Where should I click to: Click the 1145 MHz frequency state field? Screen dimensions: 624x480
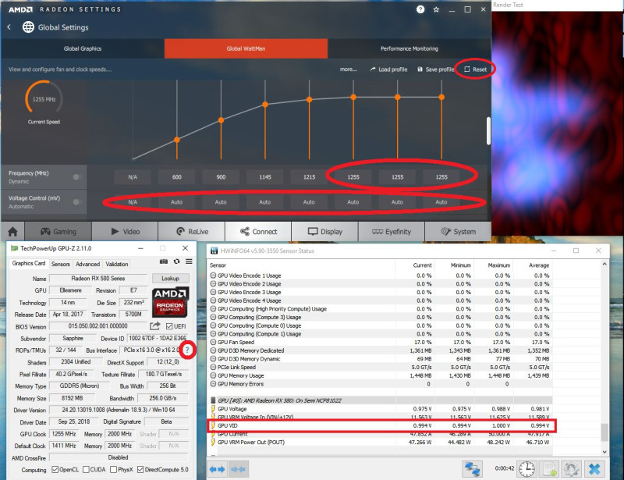265,177
